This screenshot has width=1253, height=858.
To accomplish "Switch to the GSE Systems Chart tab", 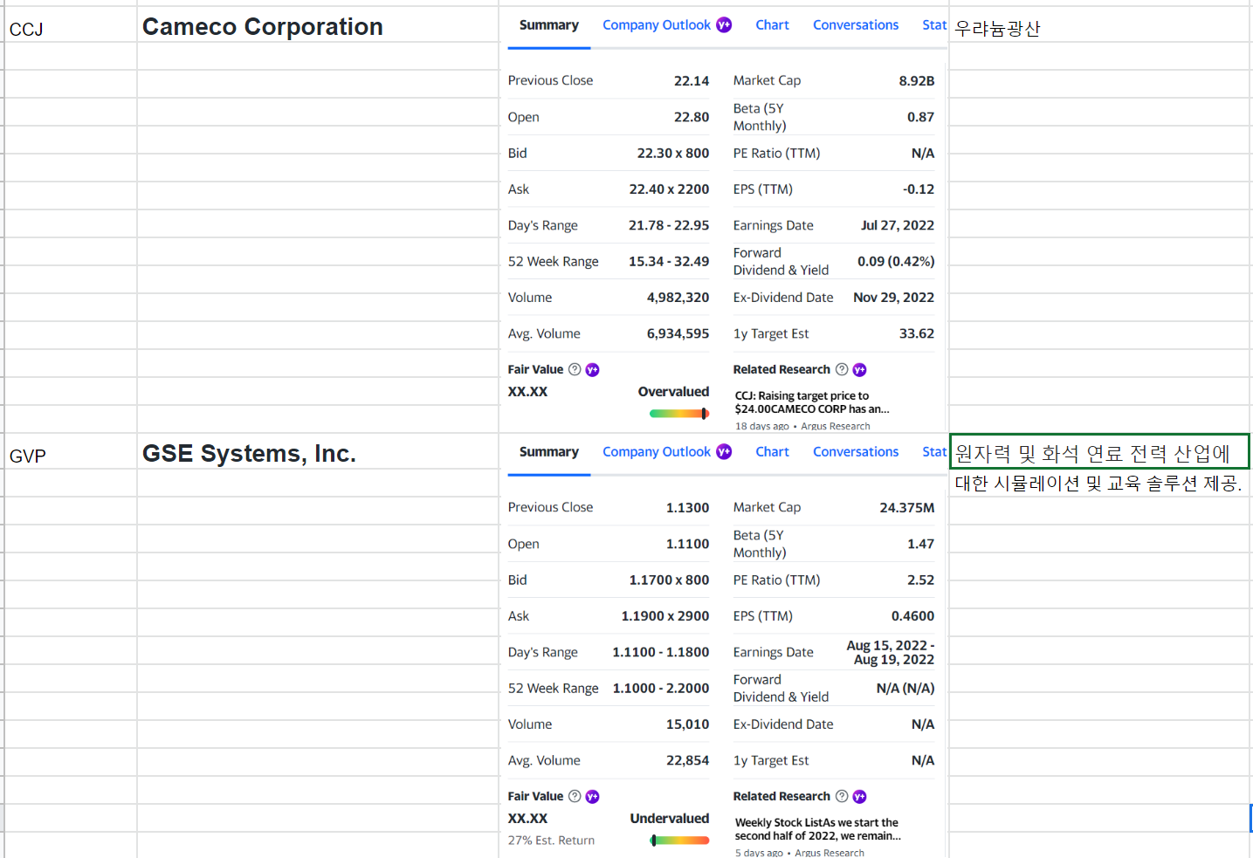I will point(772,452).
